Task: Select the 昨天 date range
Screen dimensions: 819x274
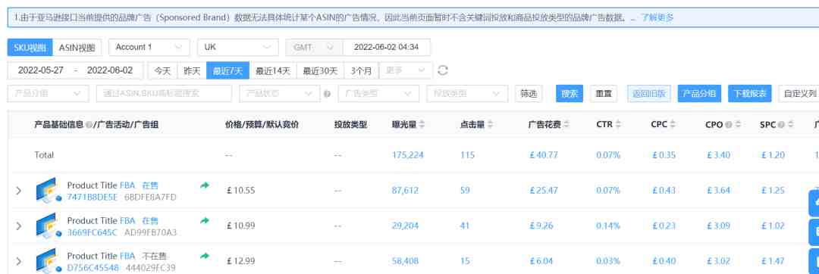Action: [192, 70]
